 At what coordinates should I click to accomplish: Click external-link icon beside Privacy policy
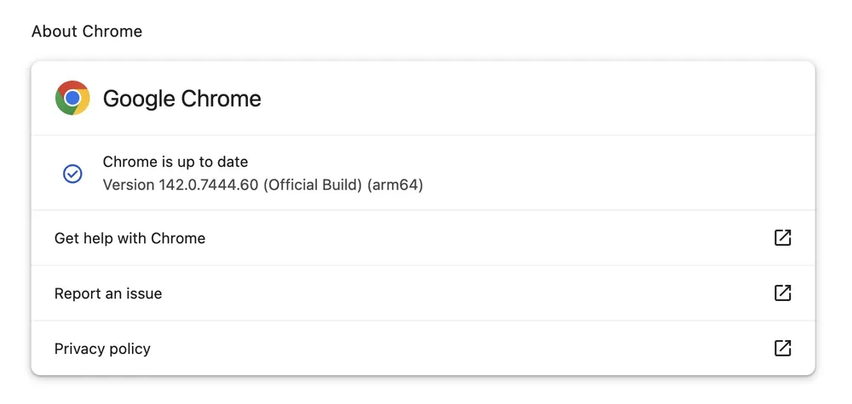pyautogui.click(x=782, y=349)
